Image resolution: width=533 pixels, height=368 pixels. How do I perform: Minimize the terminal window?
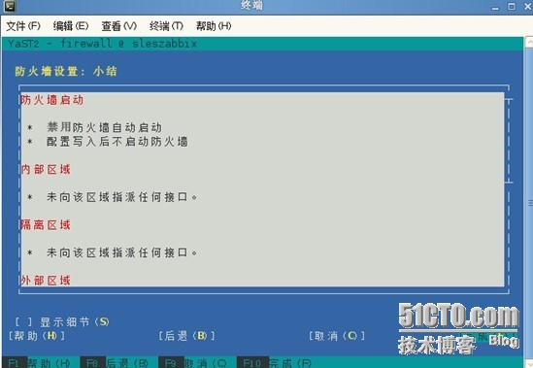coord(495,7)
